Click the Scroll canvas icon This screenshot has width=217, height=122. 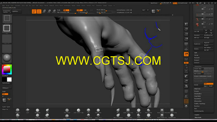[x=186, y=24]
